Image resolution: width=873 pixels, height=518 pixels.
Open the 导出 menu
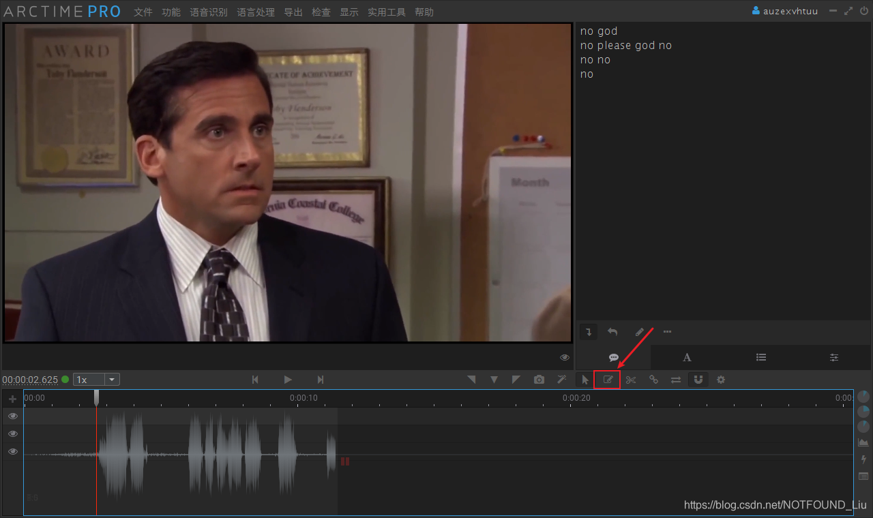coord(293,12)
